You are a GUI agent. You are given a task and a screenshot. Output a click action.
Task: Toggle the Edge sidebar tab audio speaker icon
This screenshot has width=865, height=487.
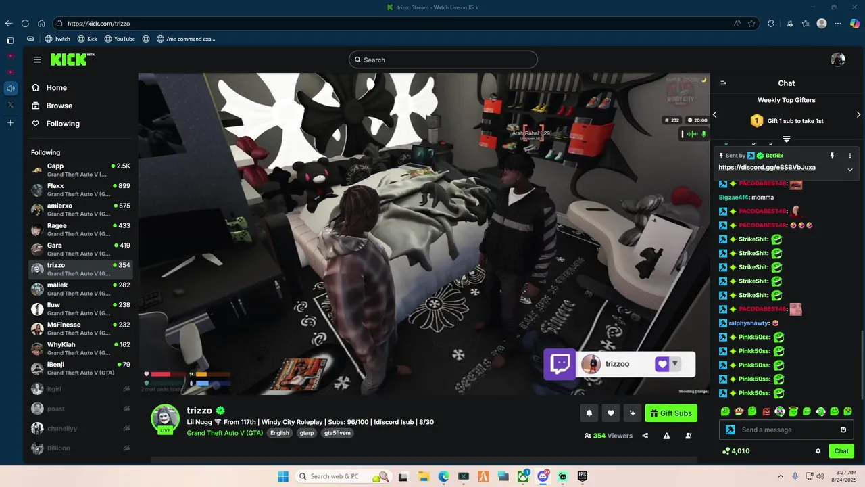tap(10, 88)
